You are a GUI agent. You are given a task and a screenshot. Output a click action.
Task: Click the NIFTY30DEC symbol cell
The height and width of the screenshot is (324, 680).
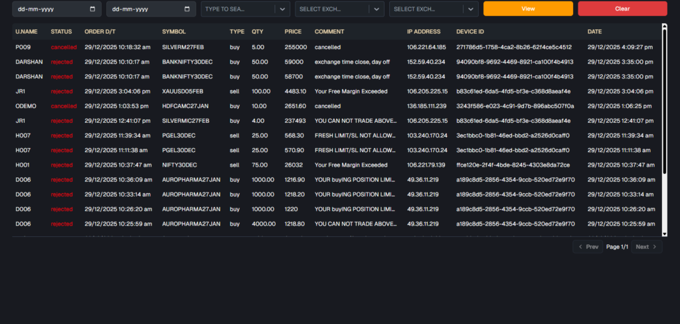point(179,165)
